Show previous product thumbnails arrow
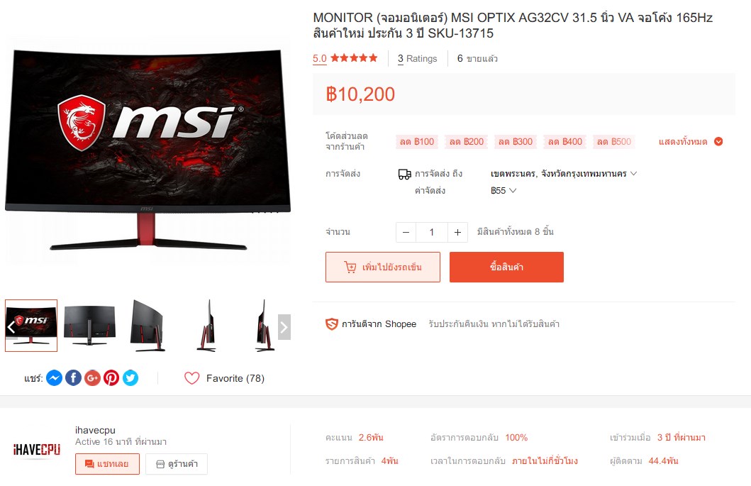 point(11,327)
